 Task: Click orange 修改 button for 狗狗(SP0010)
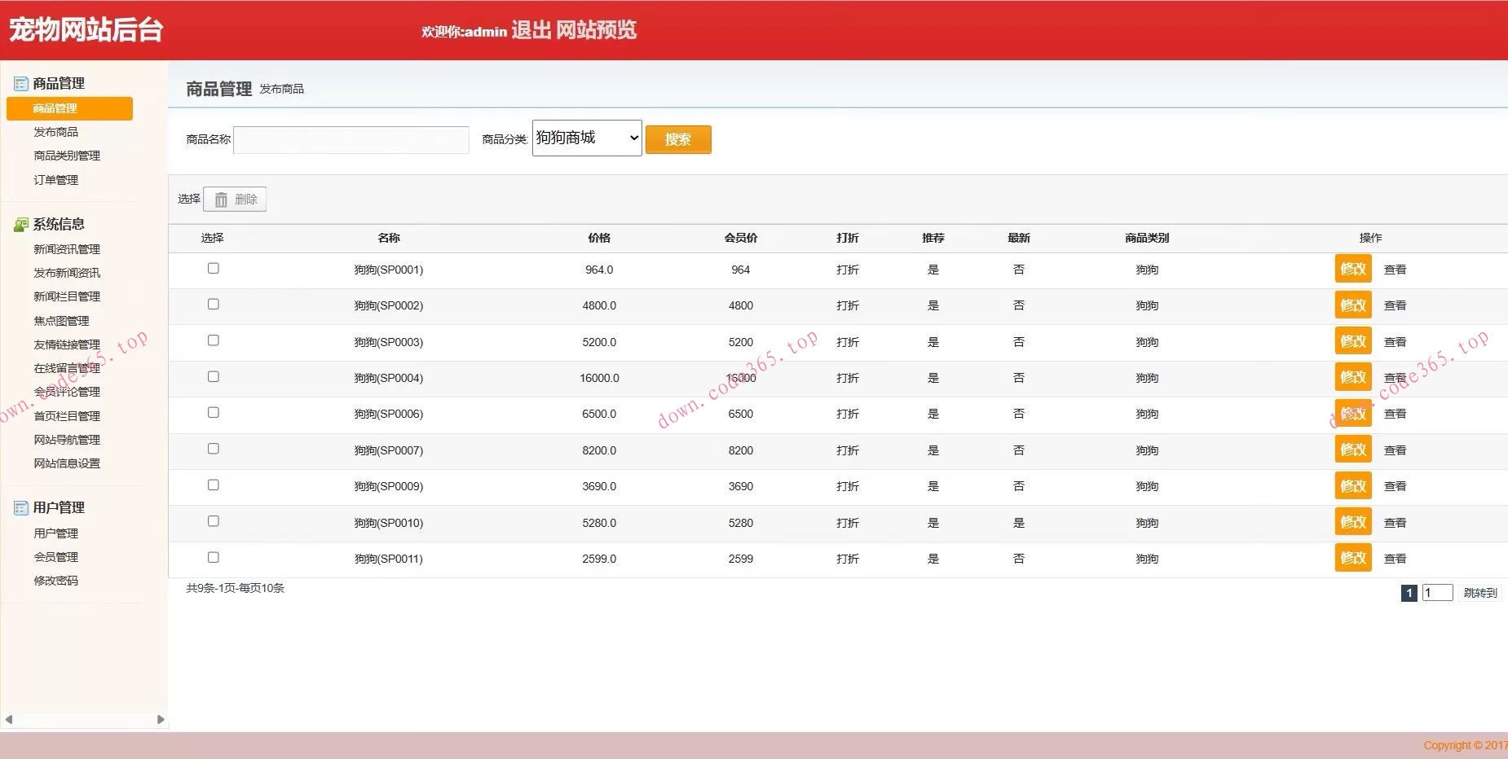(x=1352, y=522)
